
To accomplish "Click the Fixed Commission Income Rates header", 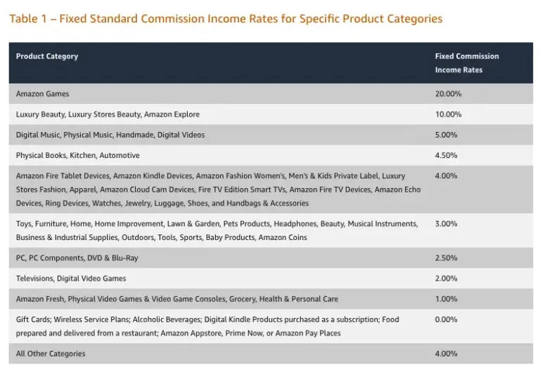I will (467, 63).
